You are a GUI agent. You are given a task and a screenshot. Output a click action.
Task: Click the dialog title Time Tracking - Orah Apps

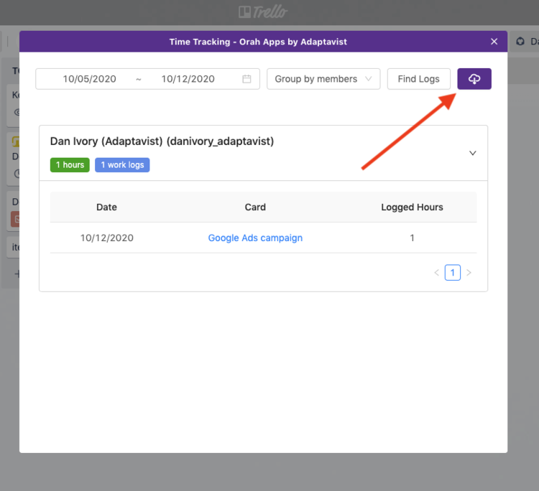click(258, 42)
